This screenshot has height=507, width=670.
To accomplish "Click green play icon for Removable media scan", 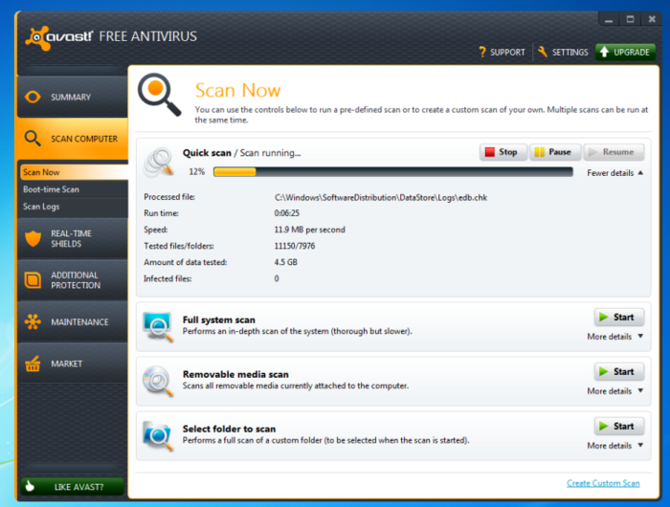I will [x=603, y=371].
